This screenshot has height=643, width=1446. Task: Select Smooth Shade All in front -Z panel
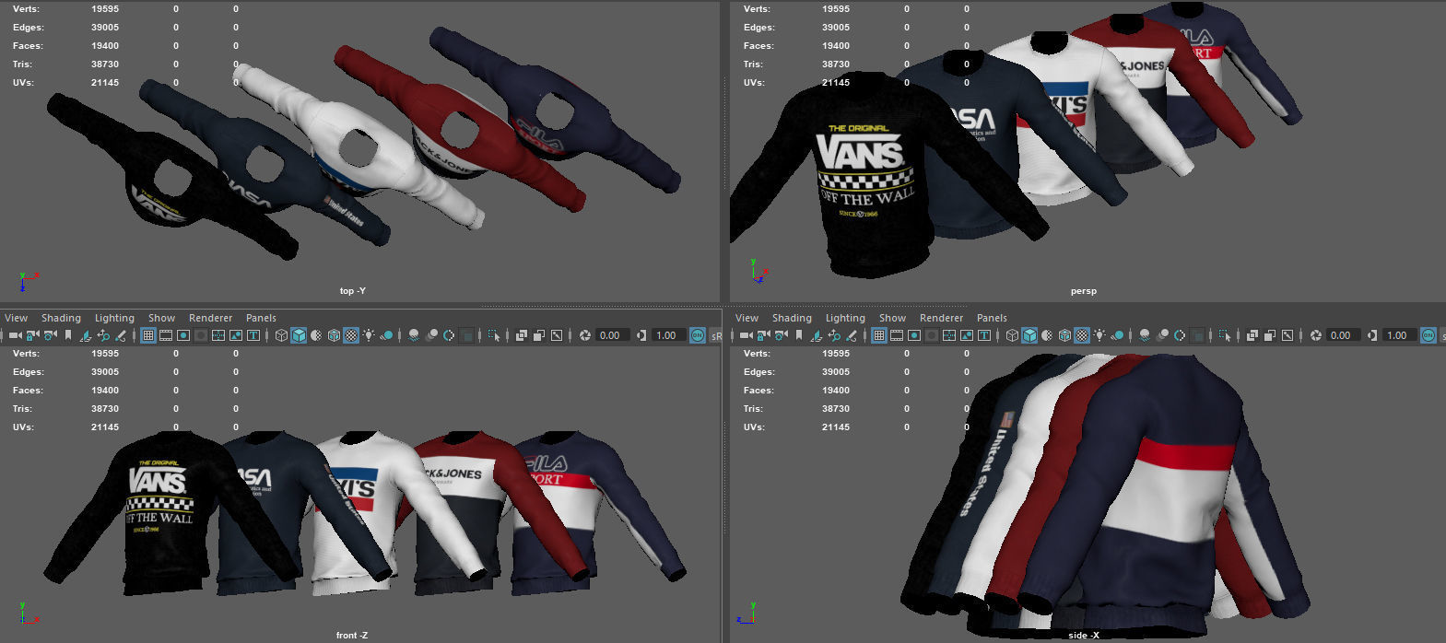click(299, 335)
